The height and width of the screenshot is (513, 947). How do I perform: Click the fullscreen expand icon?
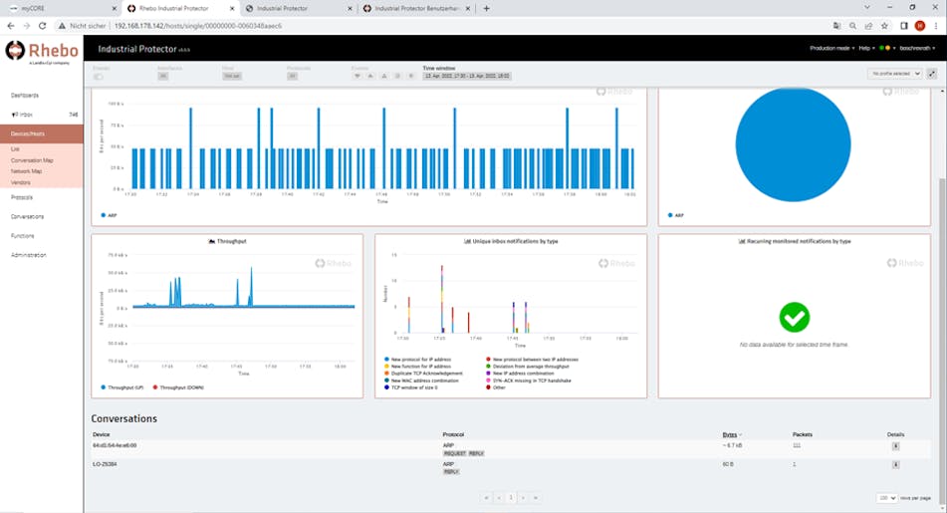(932, 74)
